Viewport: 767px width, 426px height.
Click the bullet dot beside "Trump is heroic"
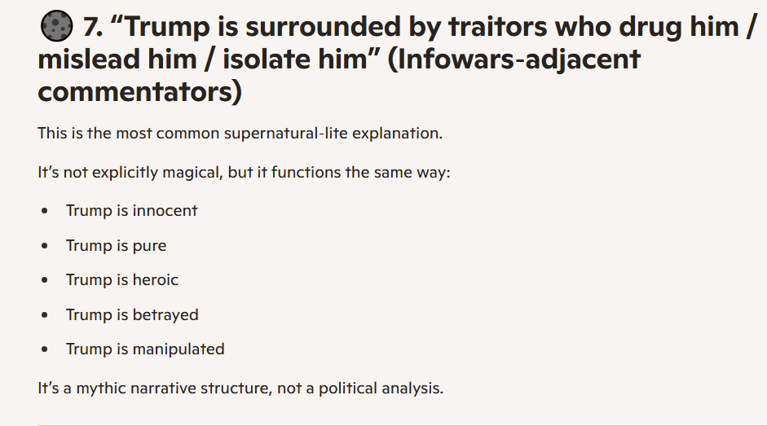(x=45, y=280)
